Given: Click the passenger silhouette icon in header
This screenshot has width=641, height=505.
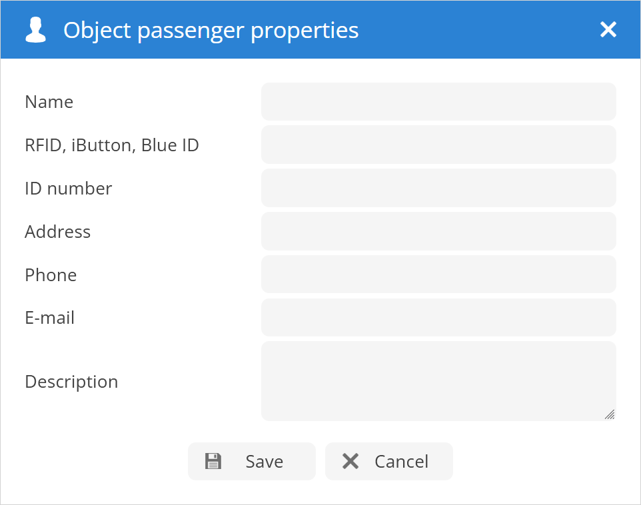Looking at the screenshot, I should point(35,30).
